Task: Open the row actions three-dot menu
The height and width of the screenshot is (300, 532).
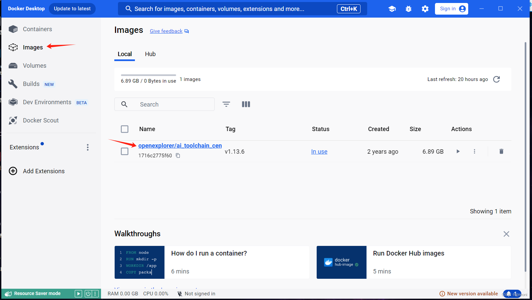Action: [475, 151]
